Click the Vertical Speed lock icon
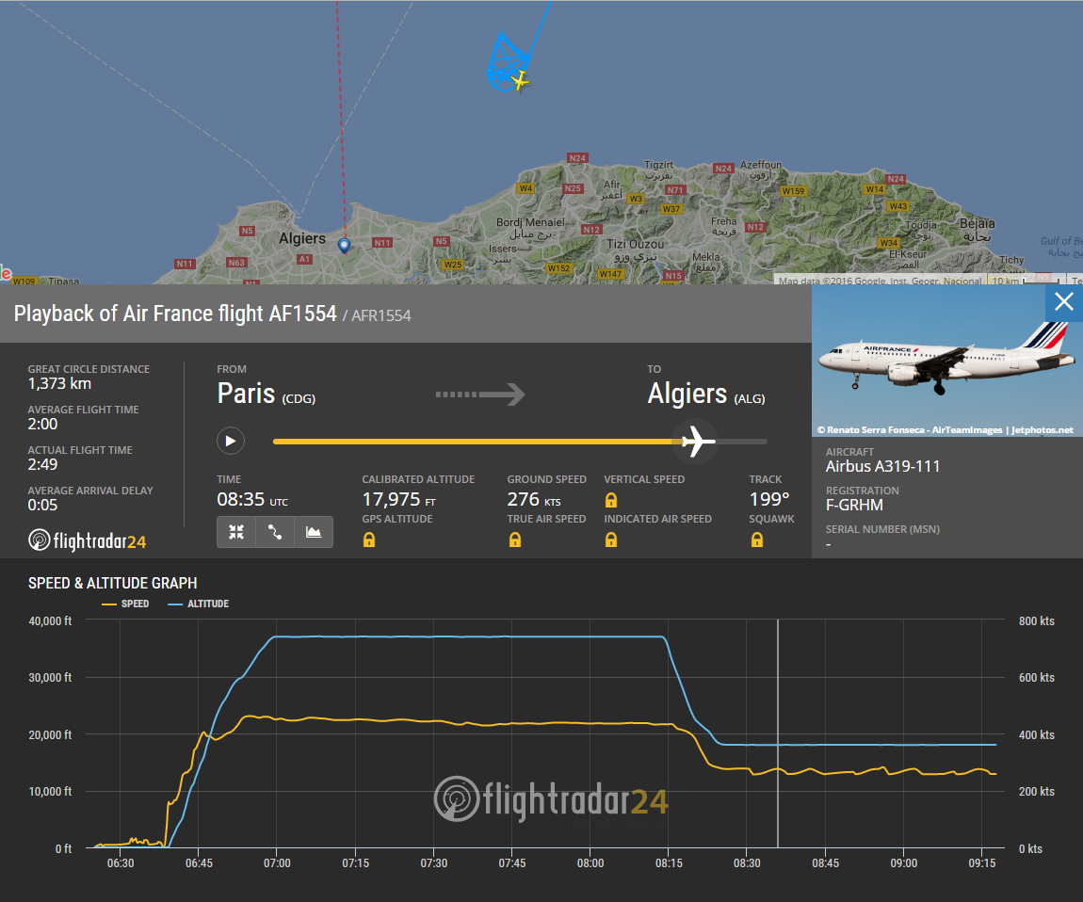 coord(611,500)
